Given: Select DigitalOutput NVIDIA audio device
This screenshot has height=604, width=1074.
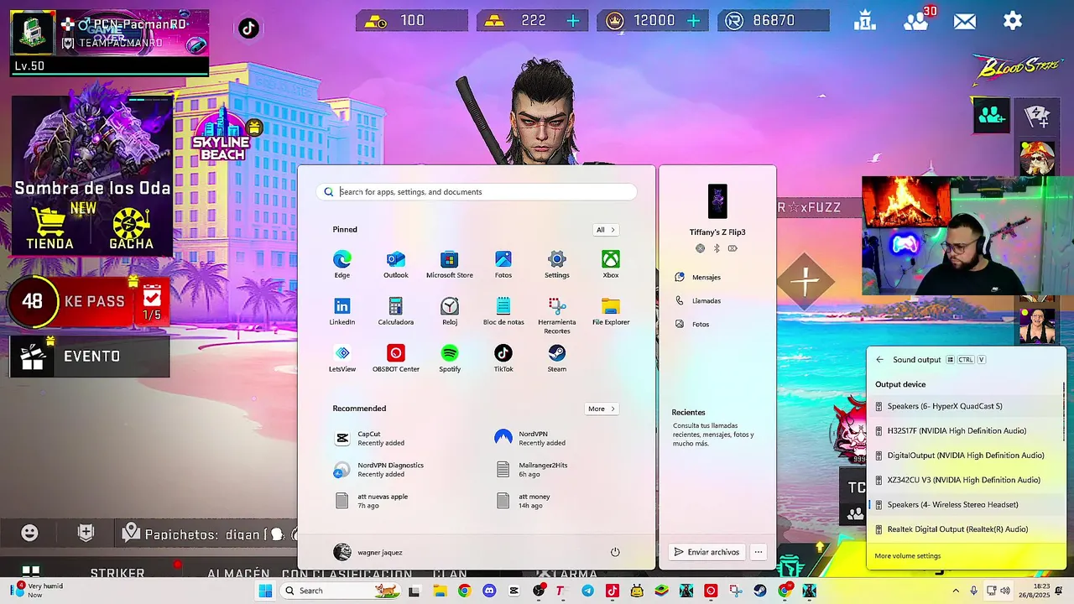Looking at the screenshot, I should [x=967, y=456].
